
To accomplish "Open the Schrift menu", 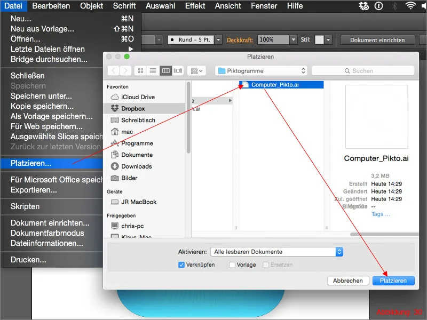I will [x=124, y=6].
